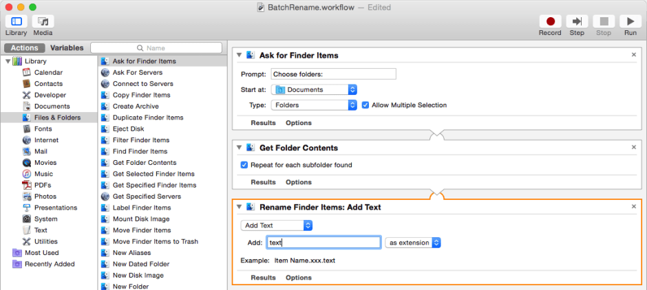The height and width of the screenshot is (290, 647).
Task: Choose the Create Archive action
Action: pyautogui.click(x=135, y=106)
